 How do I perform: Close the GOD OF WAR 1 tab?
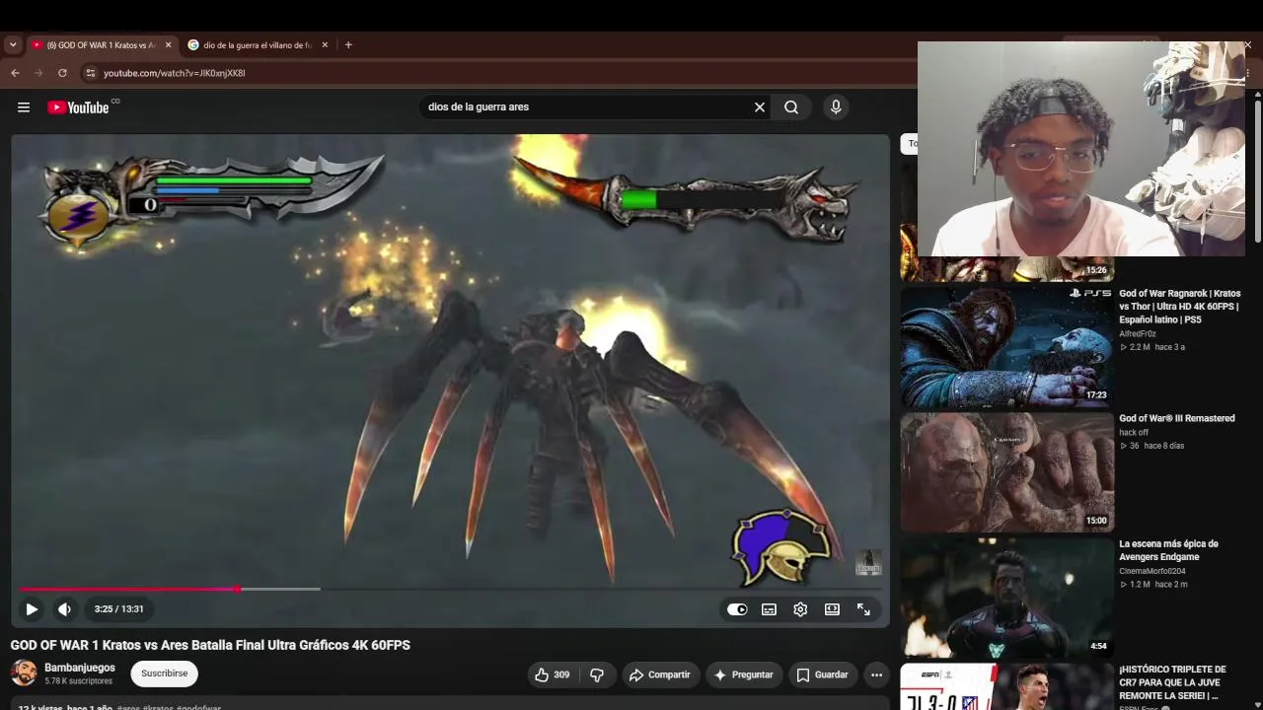tap(168, 45)
